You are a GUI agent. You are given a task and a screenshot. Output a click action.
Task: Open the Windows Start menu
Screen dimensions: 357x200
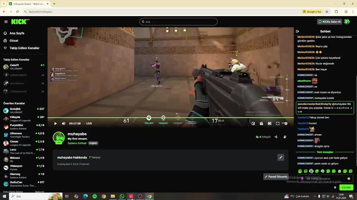pos(4,196)
